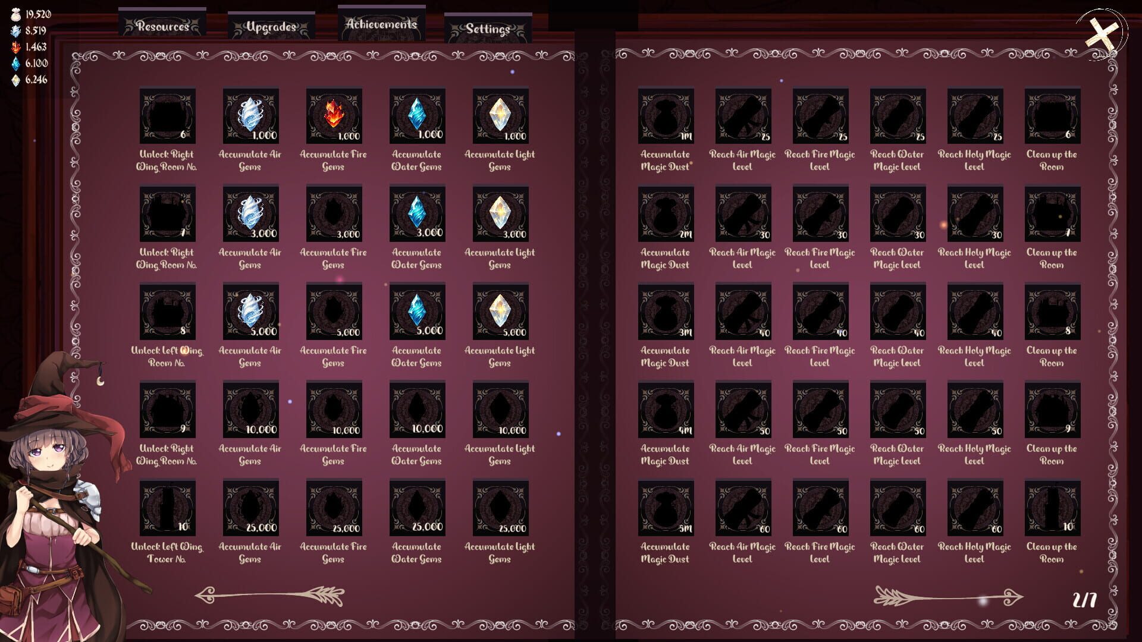
Task: Switch to the Resources tab
Action: [162, 26]
